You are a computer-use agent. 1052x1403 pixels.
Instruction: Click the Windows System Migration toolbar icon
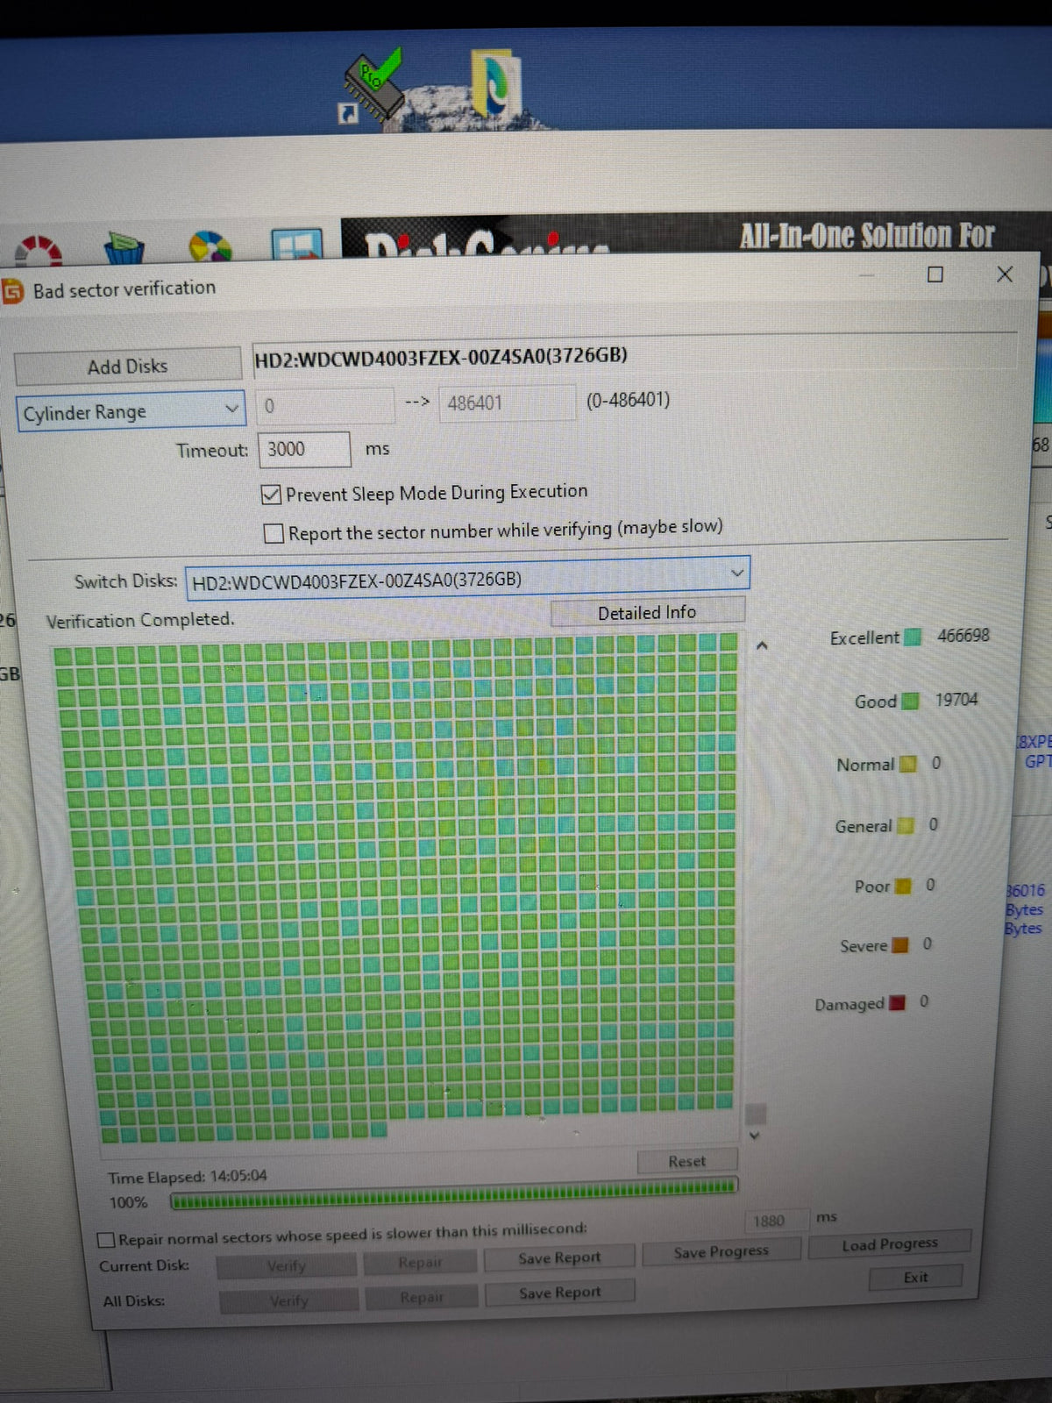click(x=296, y=245)
